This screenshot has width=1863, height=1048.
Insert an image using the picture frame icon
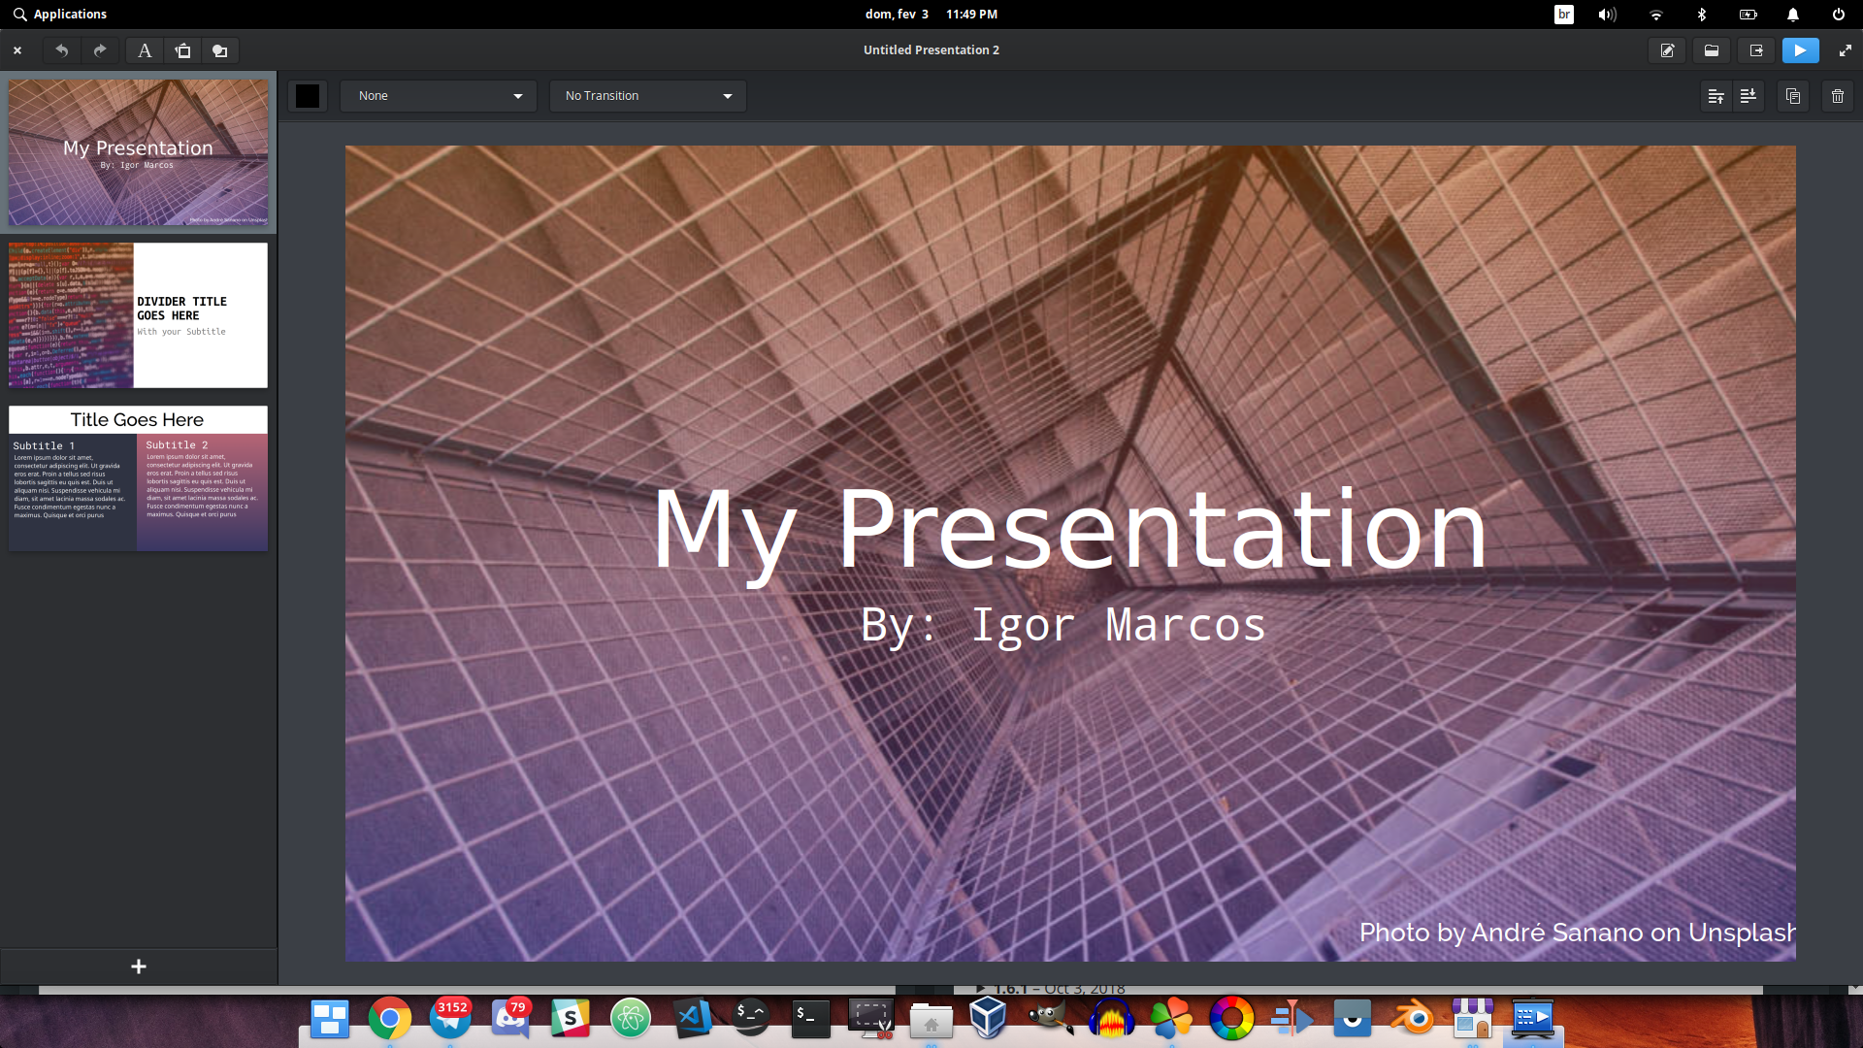click(182, 50)
